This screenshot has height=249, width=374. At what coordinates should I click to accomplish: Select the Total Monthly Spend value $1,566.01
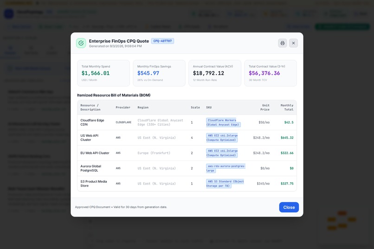click(x=96, y=73)
